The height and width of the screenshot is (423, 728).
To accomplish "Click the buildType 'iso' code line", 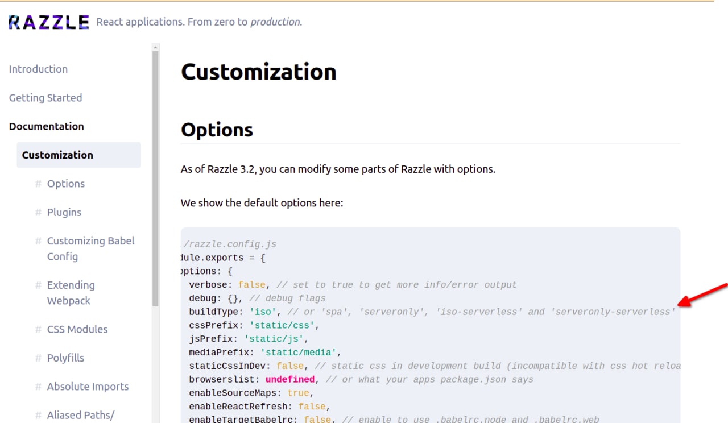I will [432, 312].
